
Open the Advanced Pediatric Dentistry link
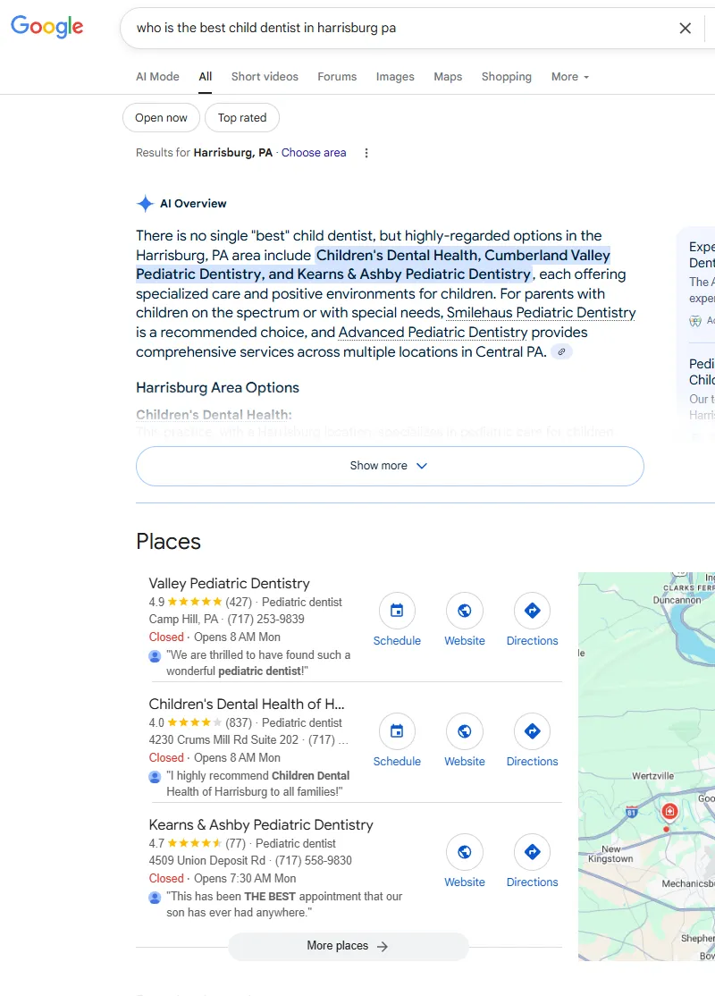click(433, 333)
